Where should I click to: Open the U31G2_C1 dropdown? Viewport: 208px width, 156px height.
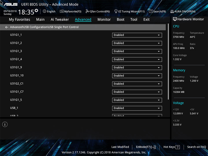pyautogui.click(x=137, y=84)
